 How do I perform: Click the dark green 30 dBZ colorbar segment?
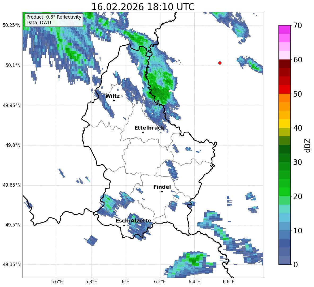point(284,158)
